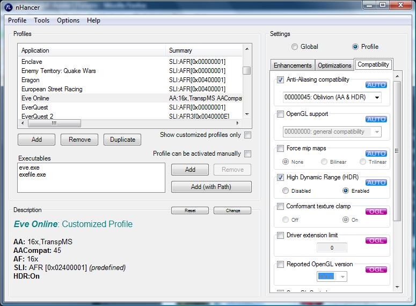The height and width of the screenshot is (306, 416).
Task: Click the Duplicate profile button
Action: coord(122,140)
